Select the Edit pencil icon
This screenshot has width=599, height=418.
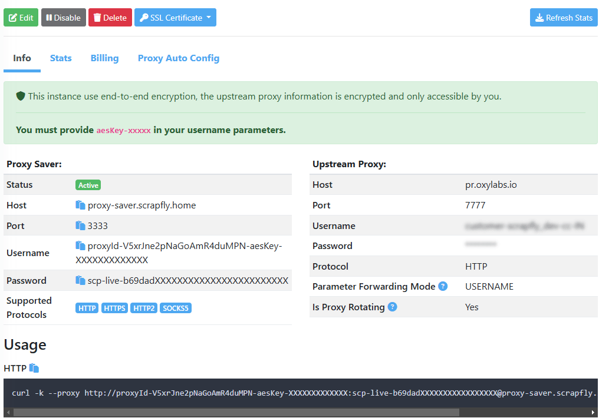coord(13,17)
